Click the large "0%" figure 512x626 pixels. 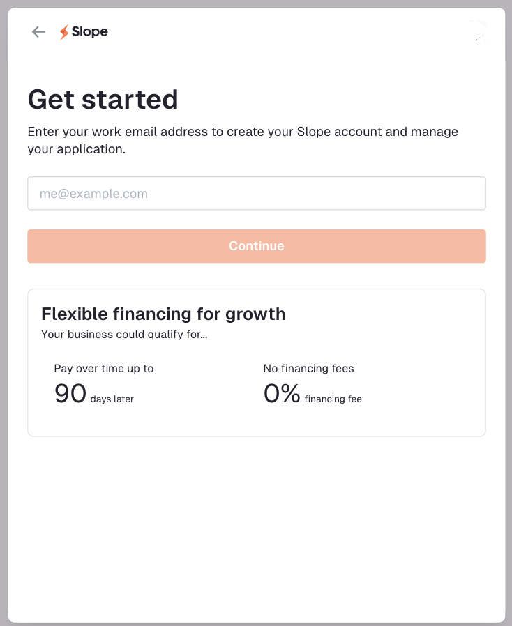281,395
